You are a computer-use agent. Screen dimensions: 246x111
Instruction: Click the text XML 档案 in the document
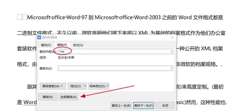[x=212, y=49]
